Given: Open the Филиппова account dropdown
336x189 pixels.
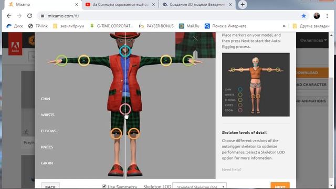Looking at the screenshot, I should coord(313,40).
